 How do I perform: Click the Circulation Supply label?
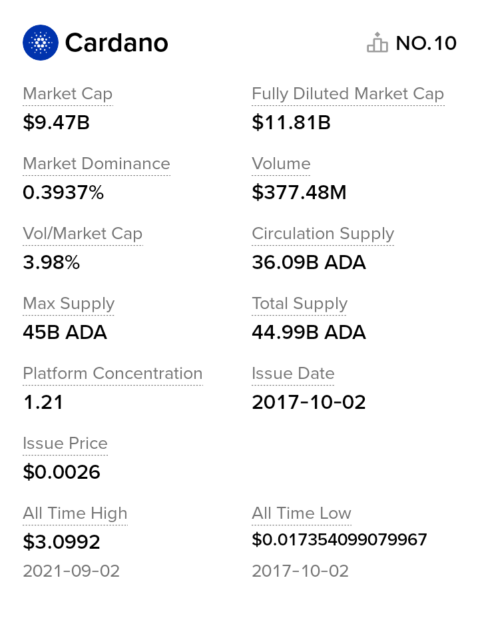(x=323, y=234)
